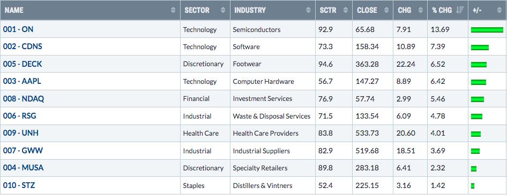Click the 004 - MUSA ticker
This screenshot has height=195, width=507.
(x=23, y=168)
